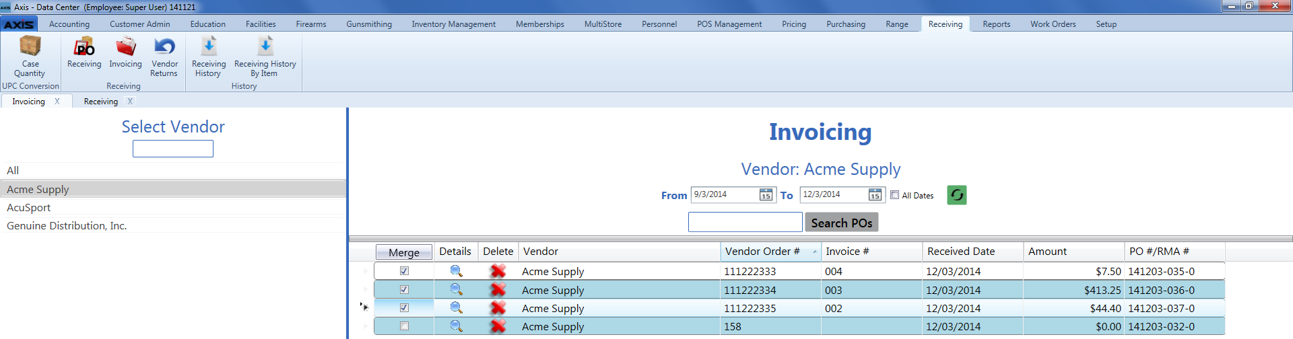
Task: Close the Invoicing document tab
Action: (57, 102)
